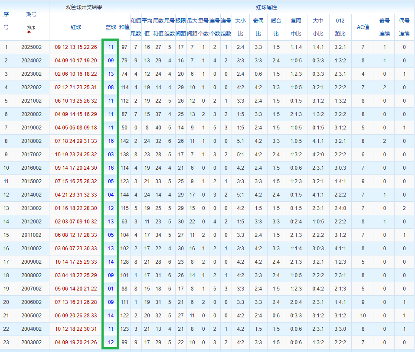Click the 012路比 column header
The height and width of the screenshot is (352, 415).
tap(340, 27)
